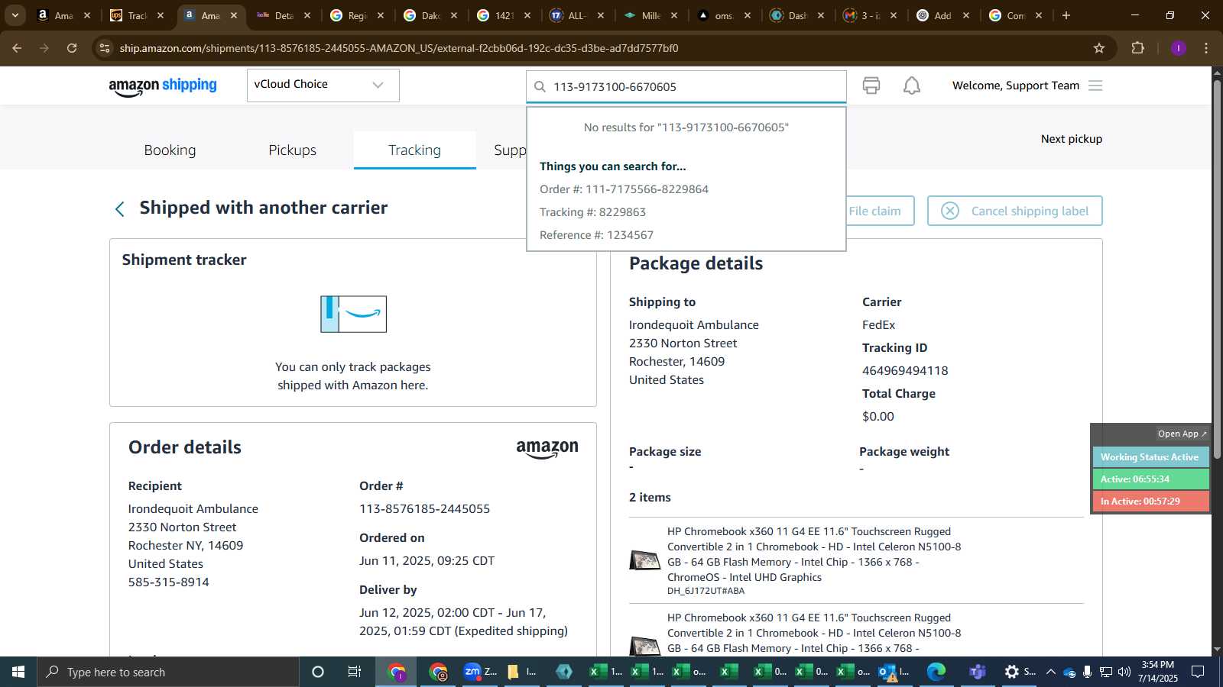The width and height of the screenshot is (1223, 687).
Task: Click the File claim button
Action: click(875, 211)
